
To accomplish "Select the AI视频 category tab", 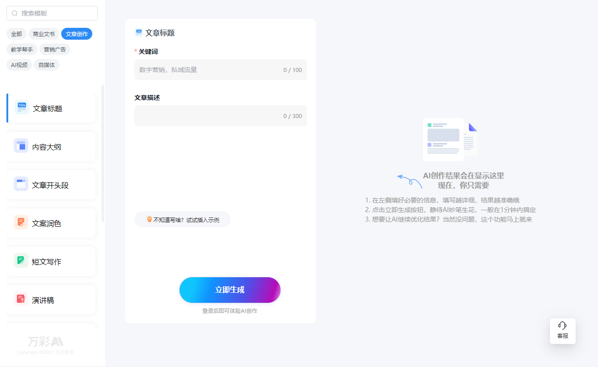I will pyautogui.click(x=19, y=65).
